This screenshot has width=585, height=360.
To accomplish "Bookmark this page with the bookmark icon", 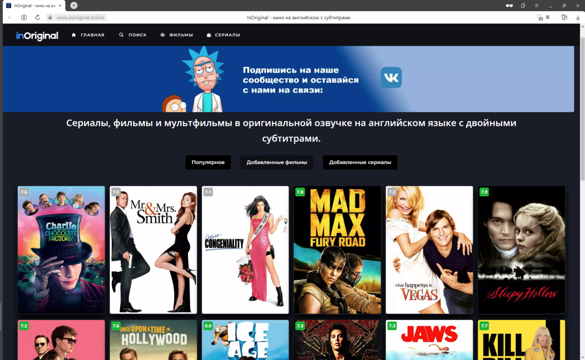I will (548, 18).
